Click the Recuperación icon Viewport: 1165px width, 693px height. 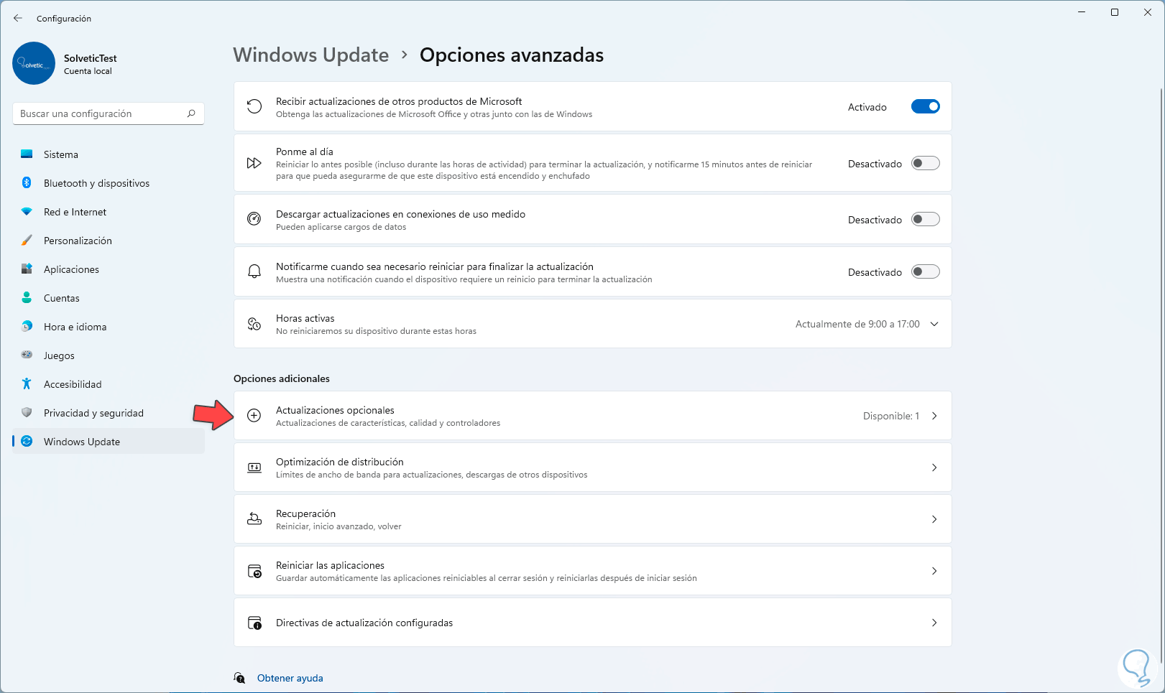point(254,519)
